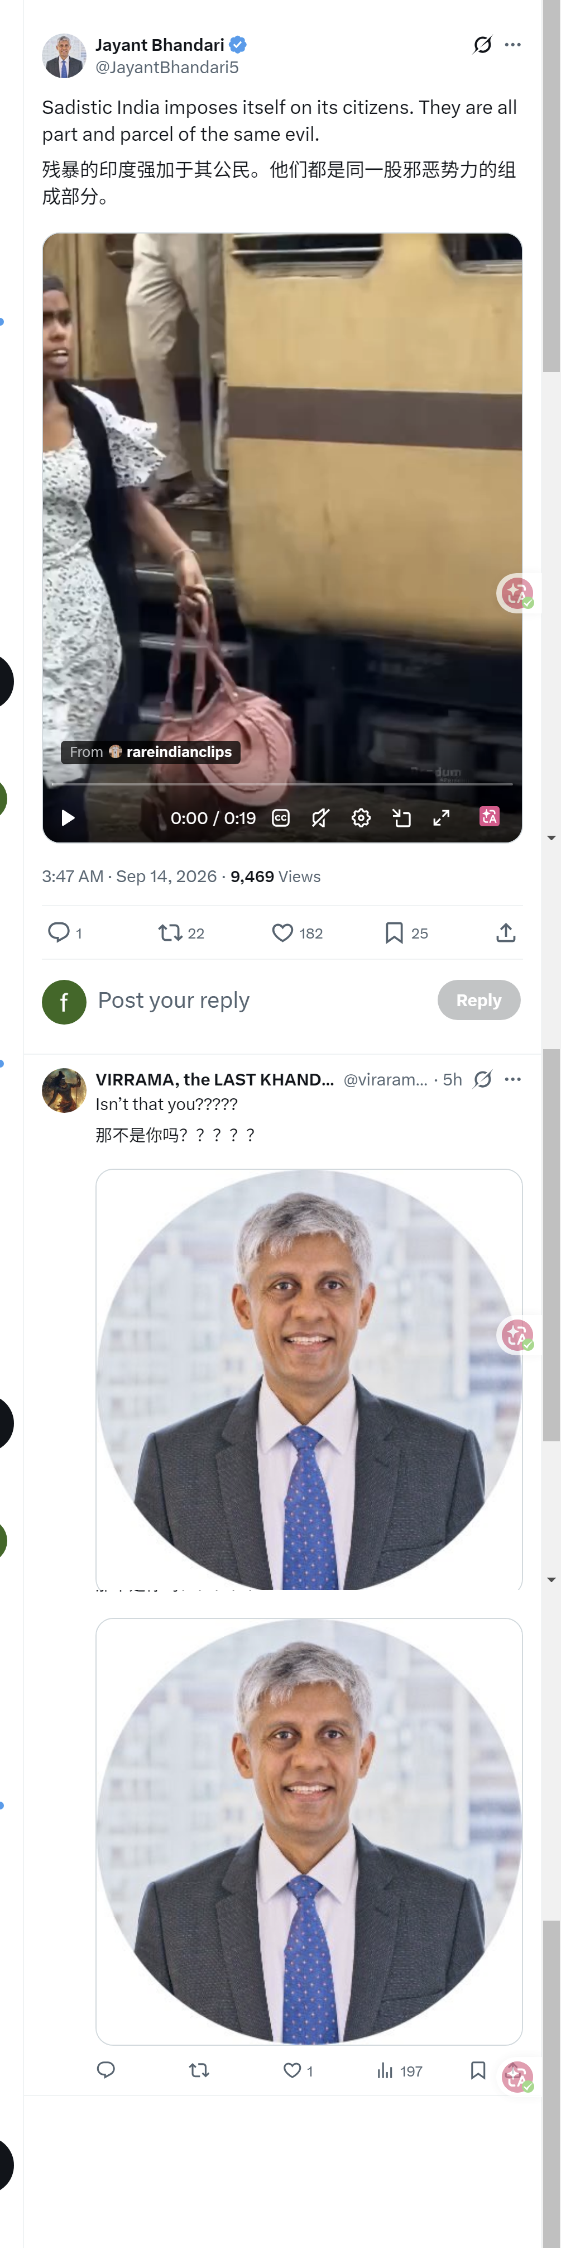This screenshot has height=2248, width=561.
Task: Open the @JayantBhandari5 profile handle
Action: pos(167,67)
